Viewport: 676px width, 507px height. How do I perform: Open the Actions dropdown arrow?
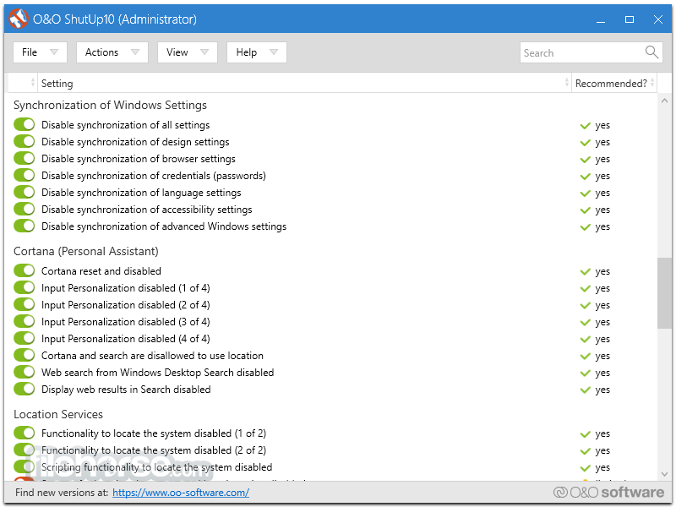(135, 52)
